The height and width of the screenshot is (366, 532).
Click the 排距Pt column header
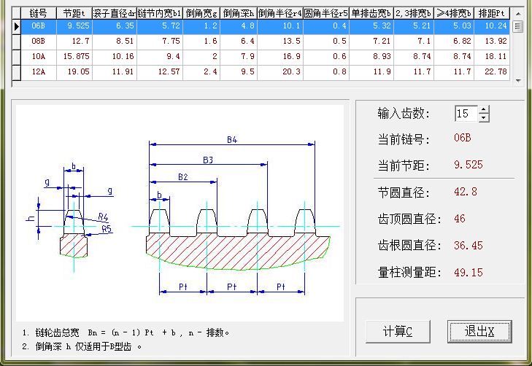pyautogui.click(x=492, y=14)
